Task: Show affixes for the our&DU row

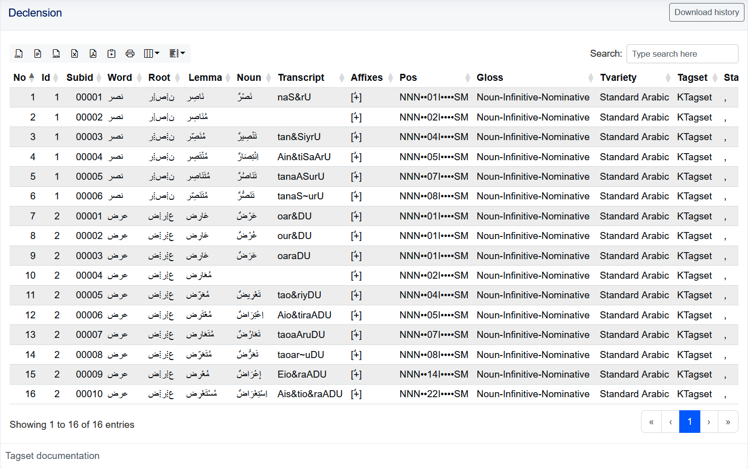Action: pyautogui.click(x=356, y=236)
